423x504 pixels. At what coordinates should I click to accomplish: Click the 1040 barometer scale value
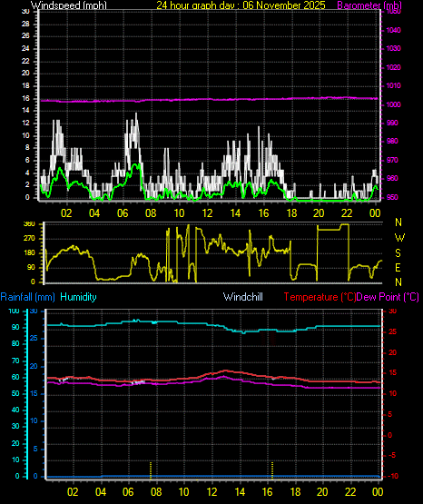click(x=393, y=30)
